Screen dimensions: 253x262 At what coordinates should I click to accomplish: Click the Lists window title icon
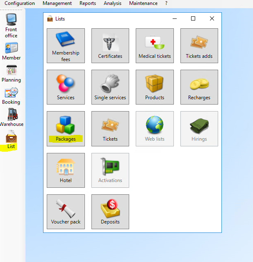(50, 19)
